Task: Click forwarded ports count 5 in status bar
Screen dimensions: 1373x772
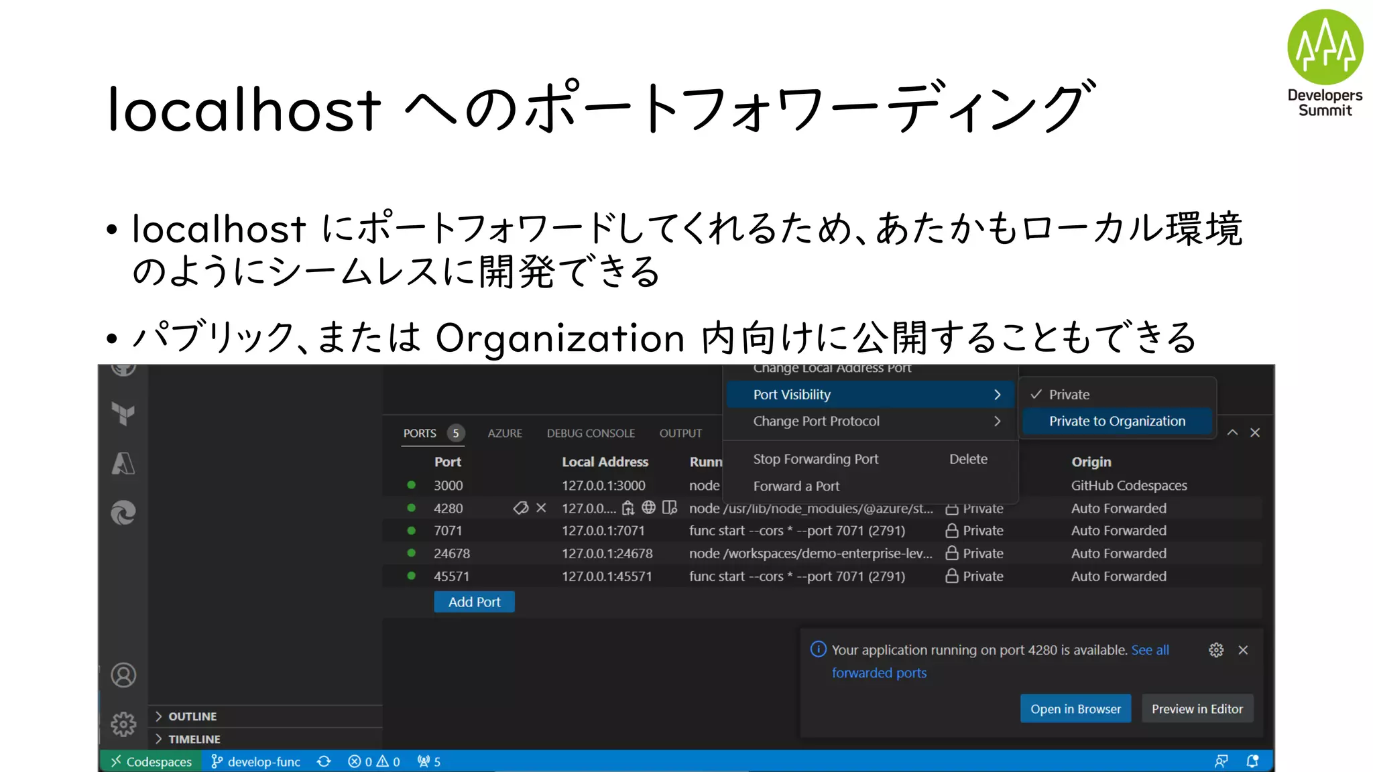Action: coord(429,761)
